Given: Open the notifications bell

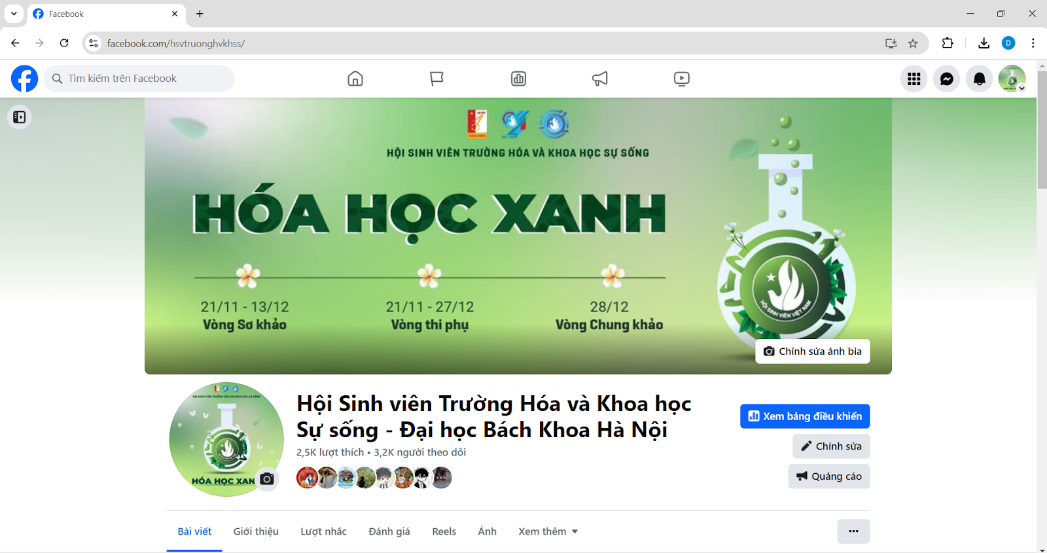Looking at the screenshot, I should tap(980, 79).
